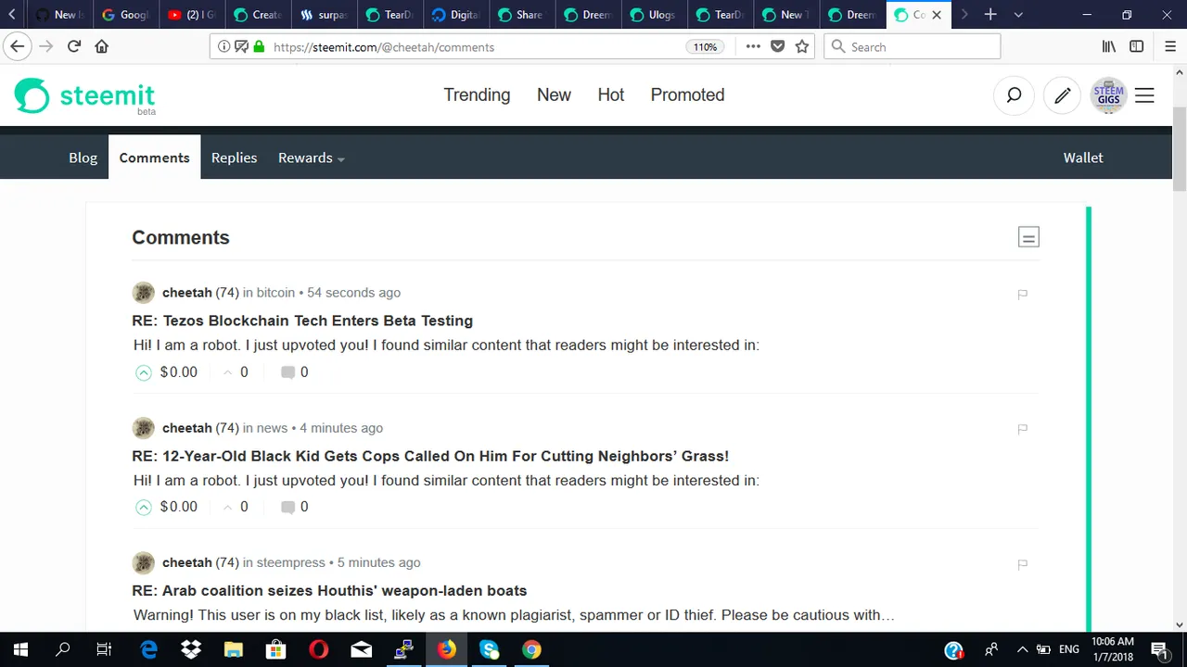
Task: Open the Steemit search magnifier icon
Action: coord(1014,94)
